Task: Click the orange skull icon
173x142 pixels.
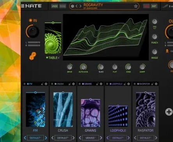Action: pos(167,51)
